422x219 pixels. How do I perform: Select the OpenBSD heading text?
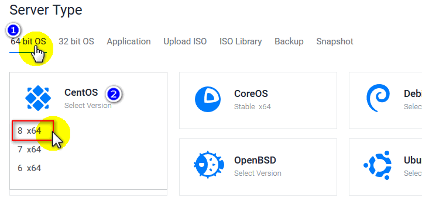255,160
